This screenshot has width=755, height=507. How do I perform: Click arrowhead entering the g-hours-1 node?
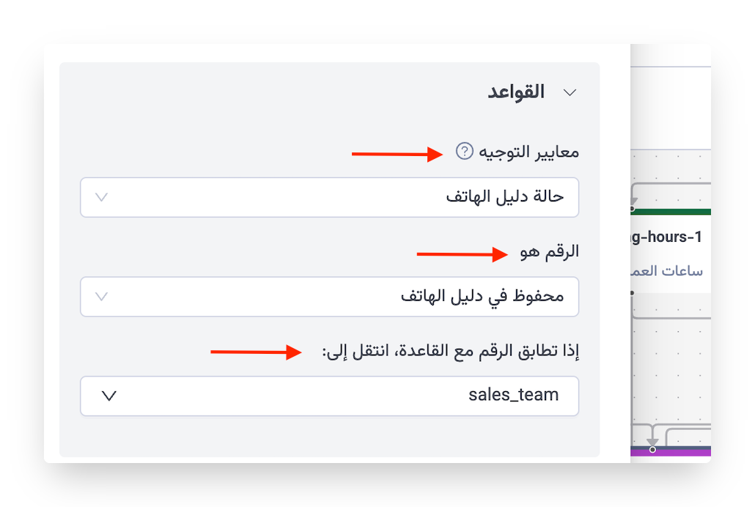(633, 203)
